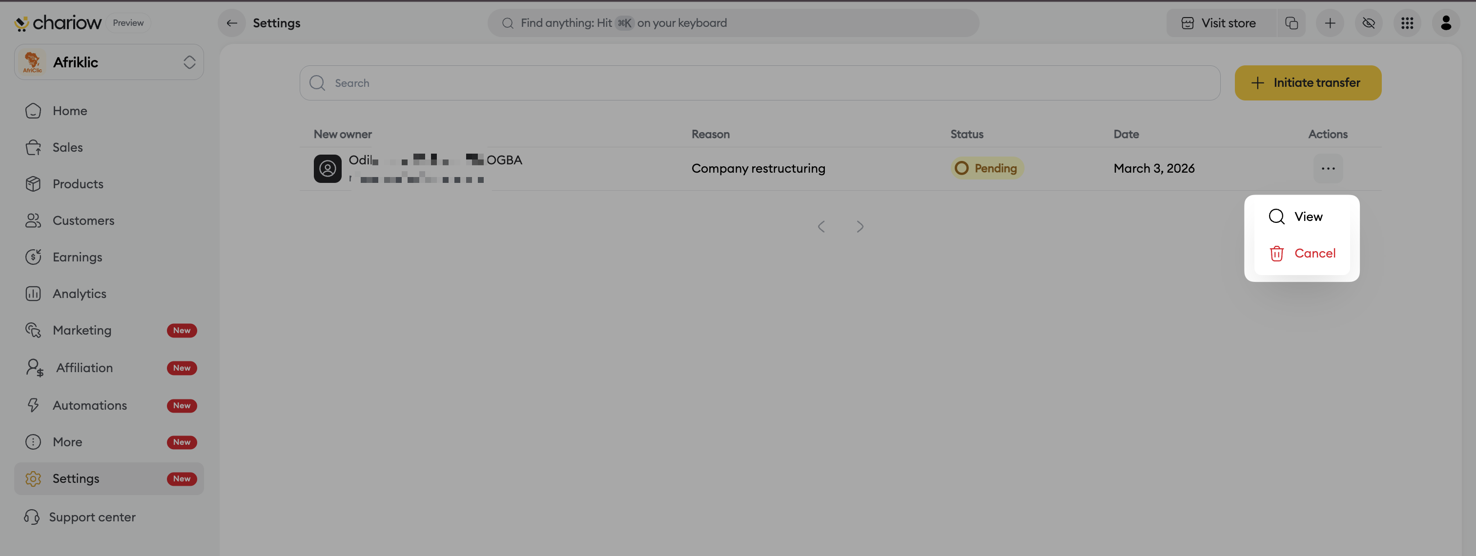Click the plus icon in top bar

pyautogui.click(x=1330, y=23)
